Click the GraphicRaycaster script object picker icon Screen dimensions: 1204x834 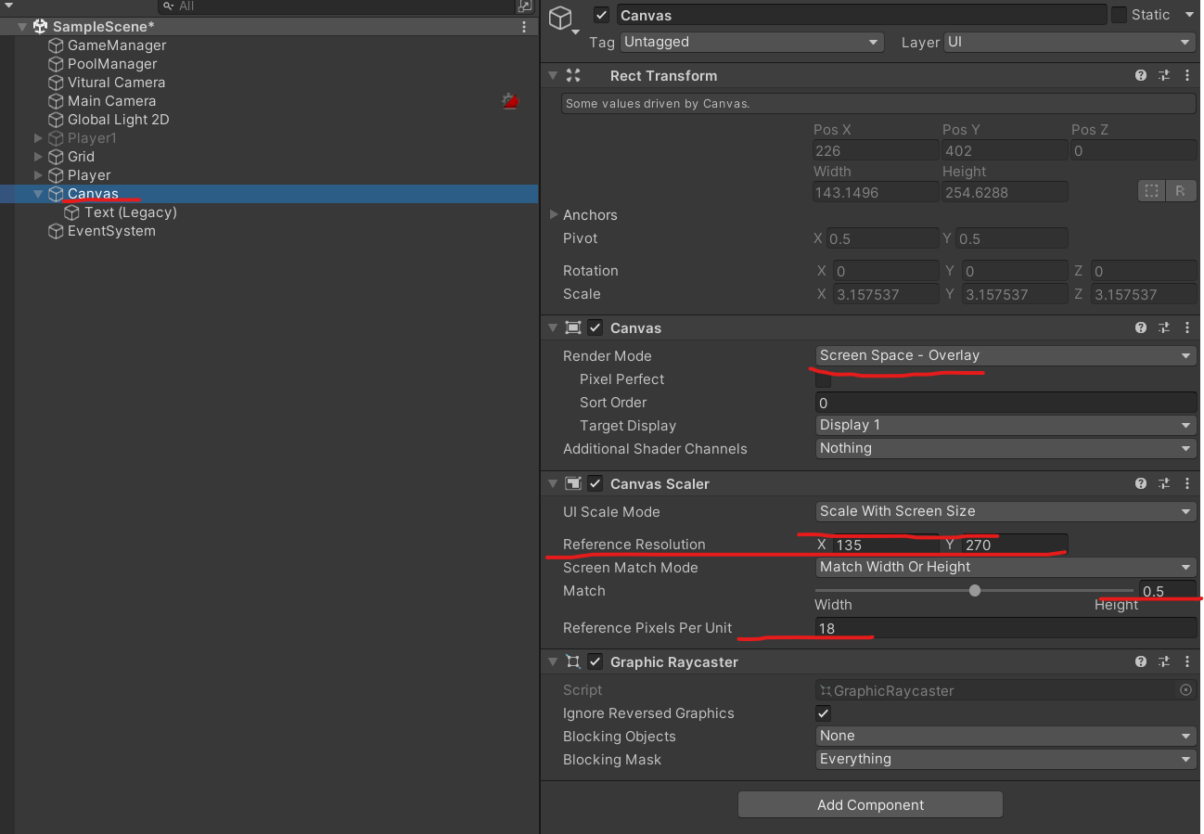(1185, 690)
